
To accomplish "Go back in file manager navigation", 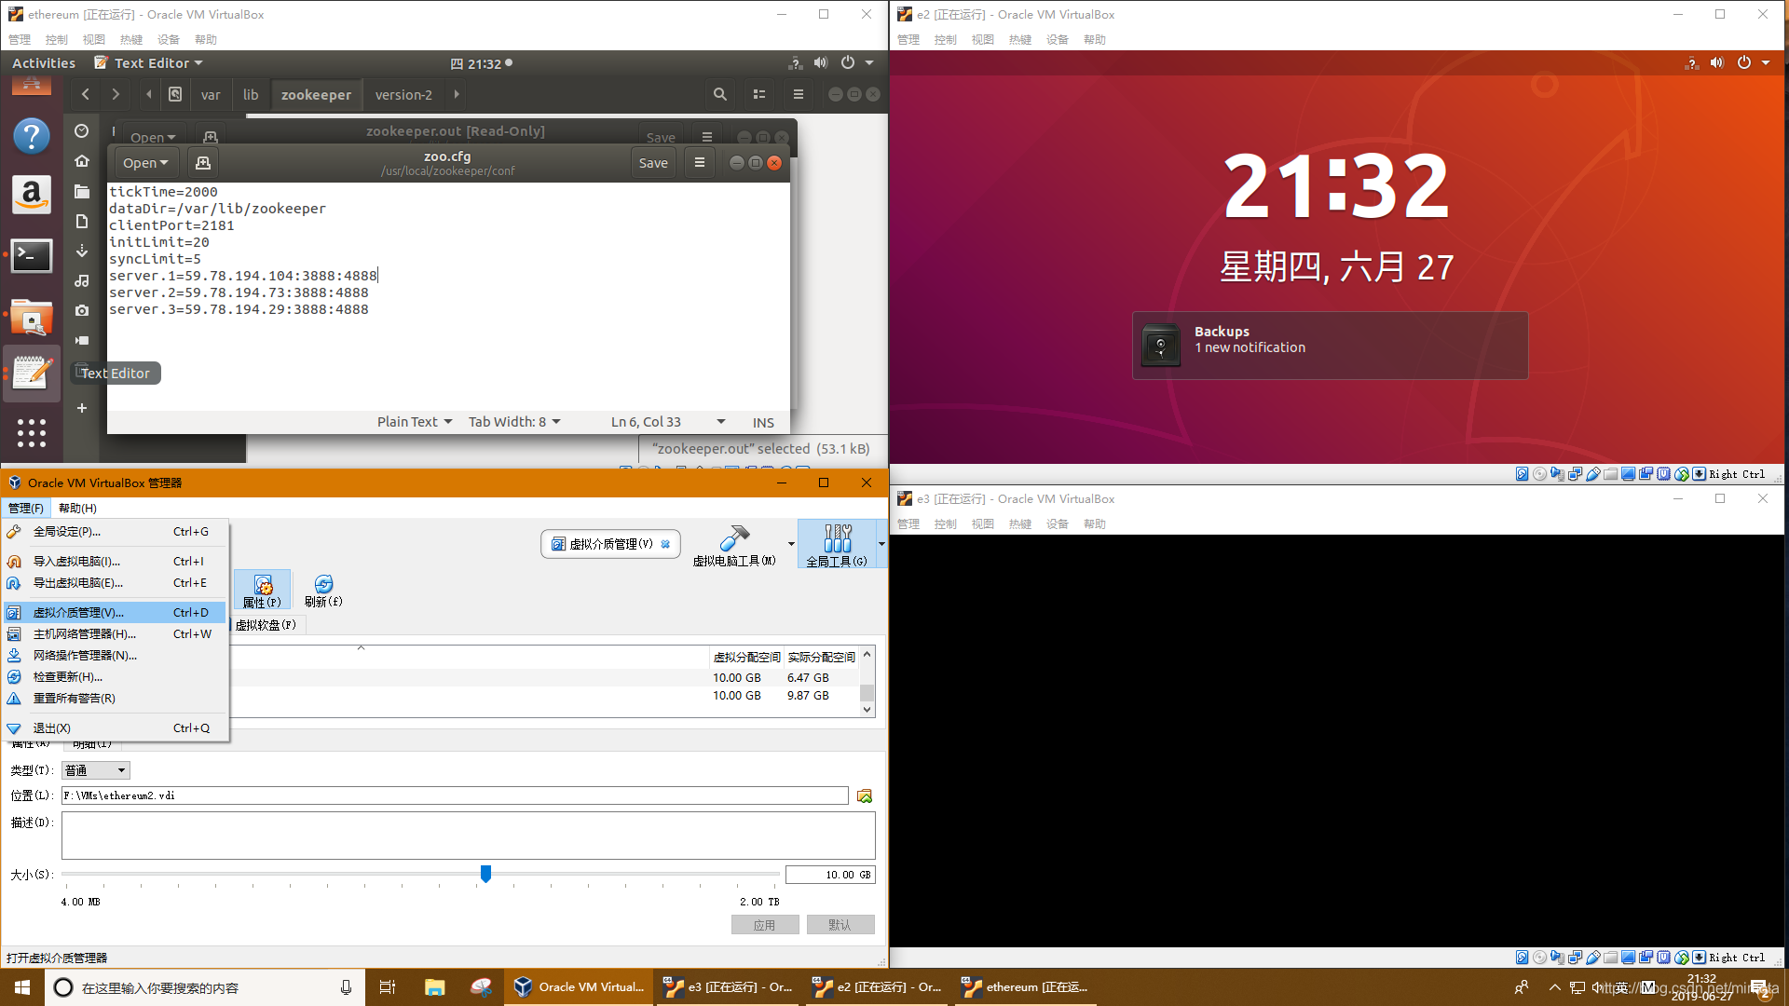I will click(x=86, y=94).
